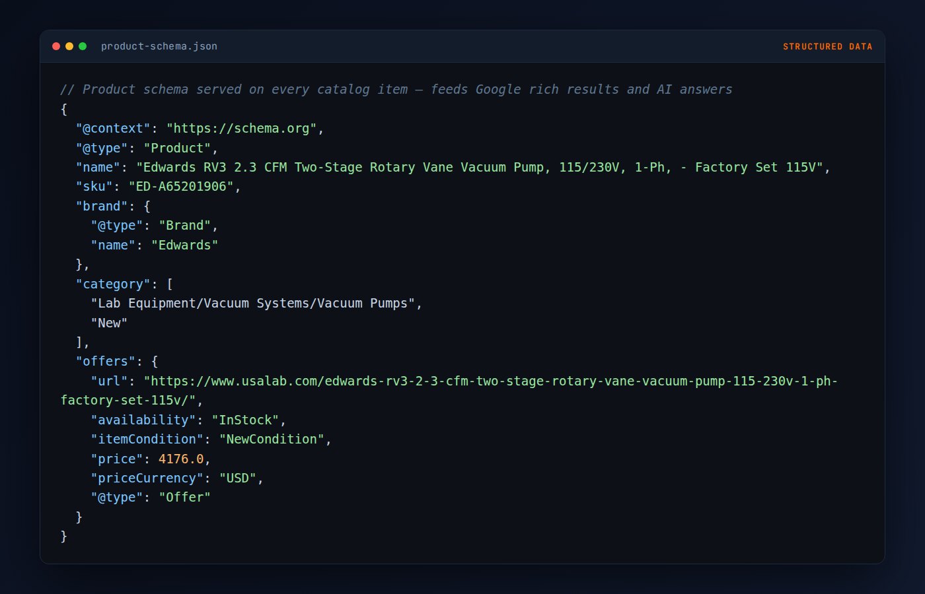This screenshot has height=594, width=925.
Task: Click the "url" key
Action: [x=110, y=381]
